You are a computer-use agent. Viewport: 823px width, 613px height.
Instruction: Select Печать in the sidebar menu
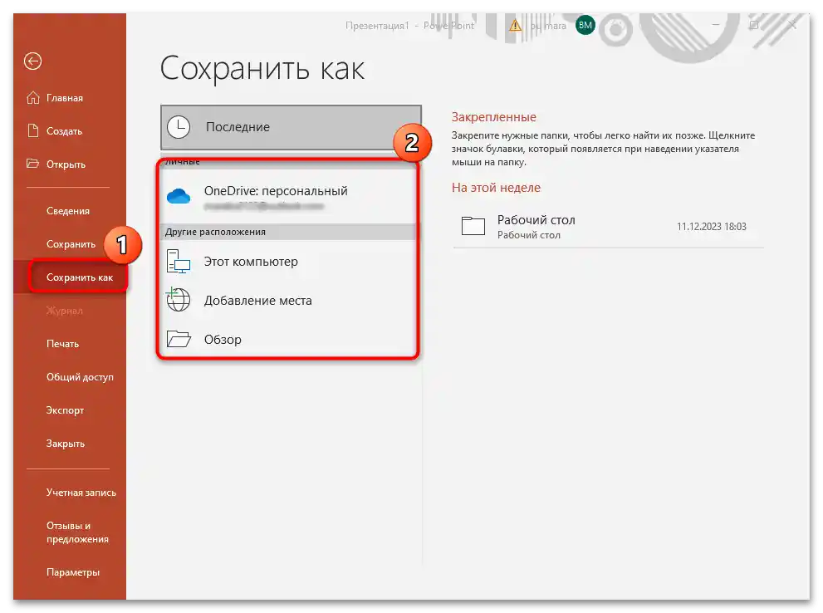click(x=62, y=343)
